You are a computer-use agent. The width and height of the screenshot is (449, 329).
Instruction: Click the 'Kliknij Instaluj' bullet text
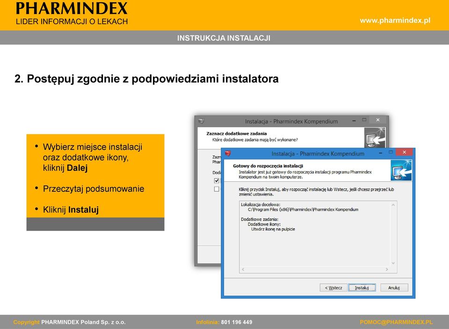[71, 210]
